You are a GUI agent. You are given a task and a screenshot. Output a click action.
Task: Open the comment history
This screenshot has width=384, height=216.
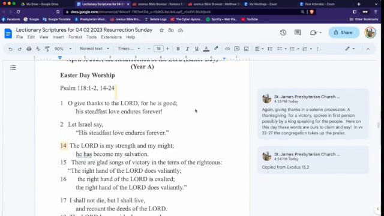point(298,32)
